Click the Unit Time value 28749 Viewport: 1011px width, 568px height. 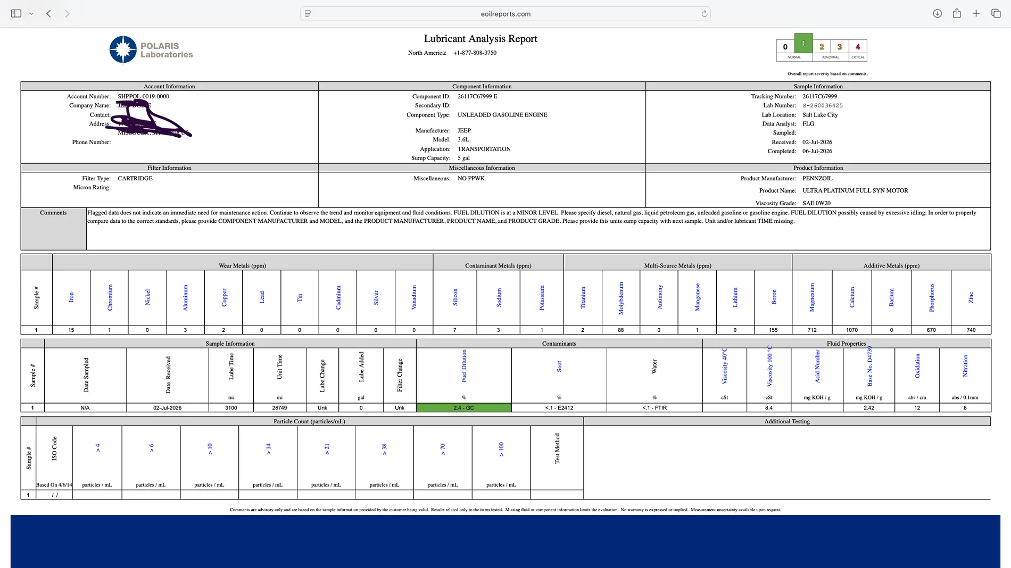point(279,408)
